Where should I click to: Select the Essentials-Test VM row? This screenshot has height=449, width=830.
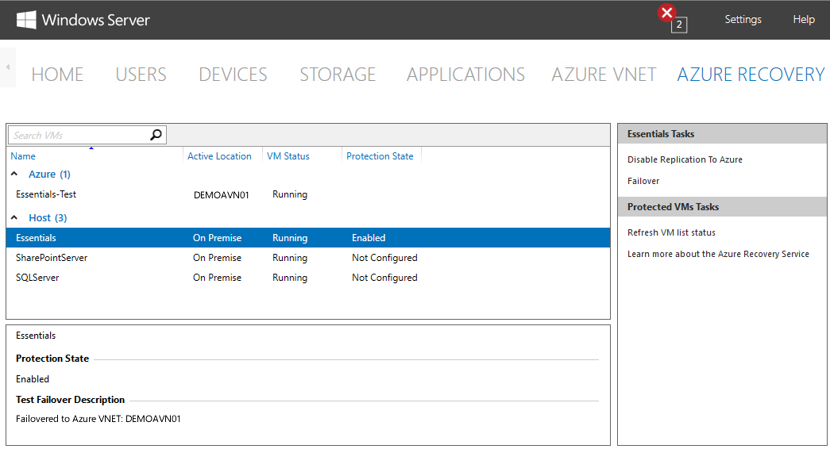click(308, 194)
